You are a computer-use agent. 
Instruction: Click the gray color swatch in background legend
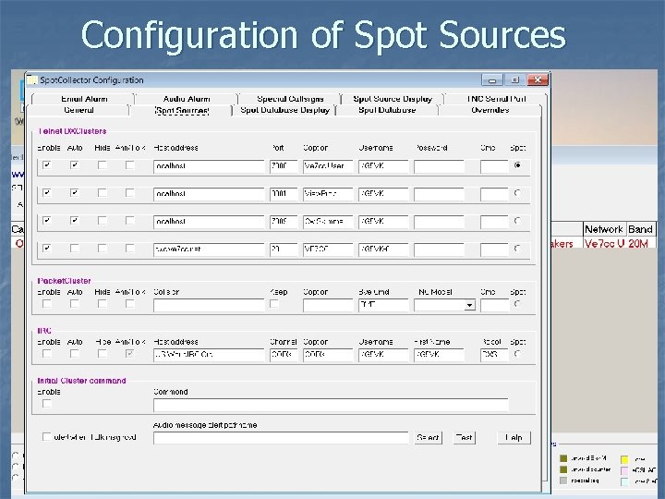coord(563,481)
